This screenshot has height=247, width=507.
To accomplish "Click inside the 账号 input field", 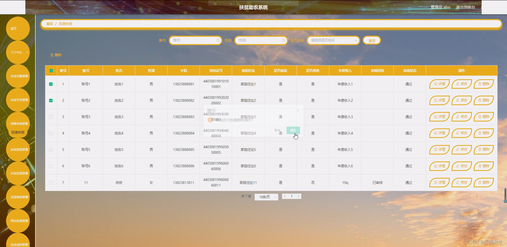I will point(193,40).
